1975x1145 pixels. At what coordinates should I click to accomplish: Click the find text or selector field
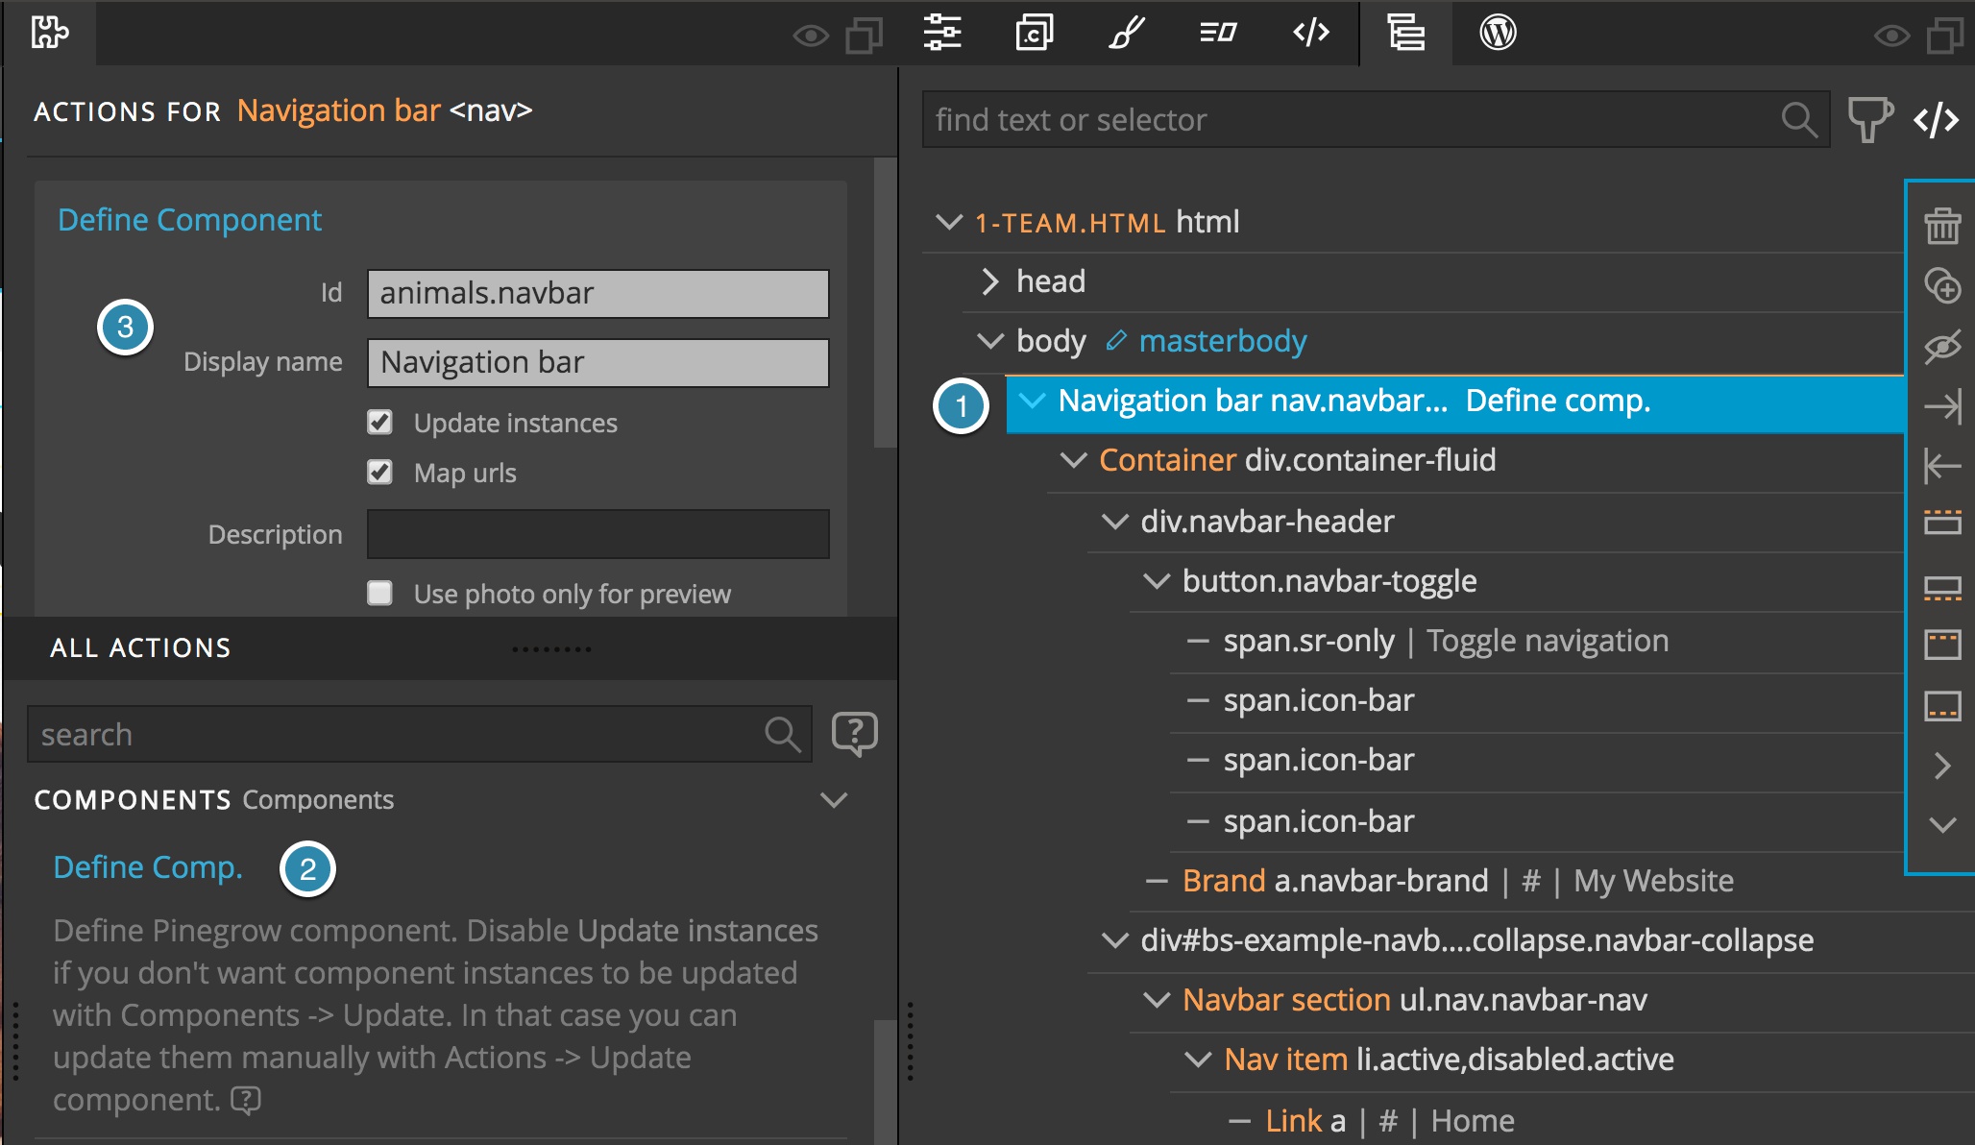click(1376, 120)
